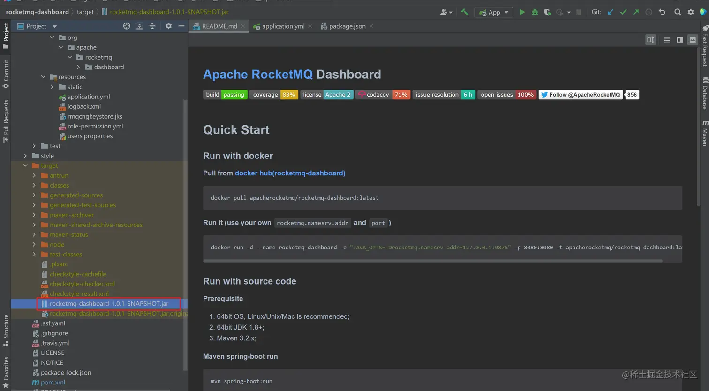Open the user account dropdown in toolbar
The height and width of the screenshot is (391, 709).
(446, 12)
